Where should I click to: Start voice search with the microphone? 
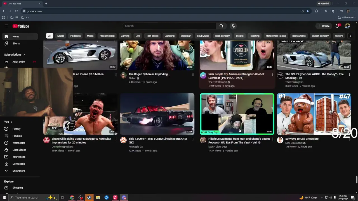click(233, 26)
